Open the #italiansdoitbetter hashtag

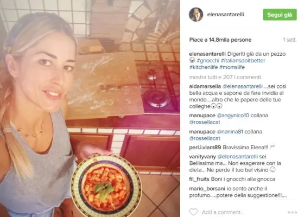243,61
